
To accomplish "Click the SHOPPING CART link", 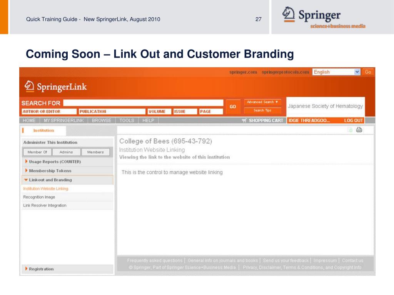I will coord(266,120).
